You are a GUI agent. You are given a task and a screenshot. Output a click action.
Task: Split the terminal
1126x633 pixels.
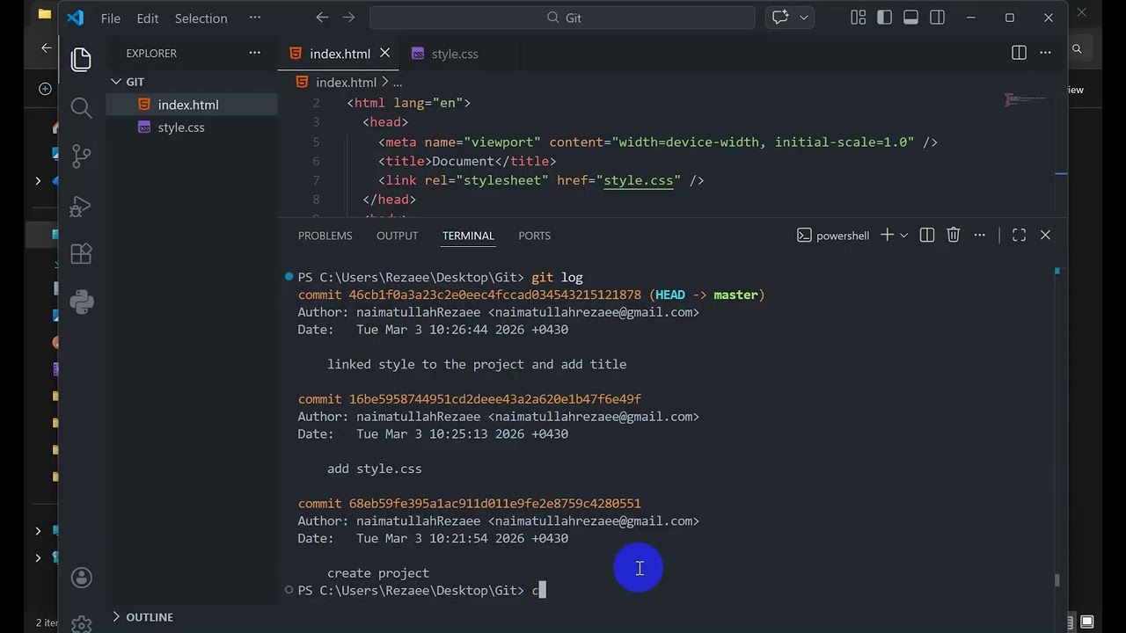927,235
